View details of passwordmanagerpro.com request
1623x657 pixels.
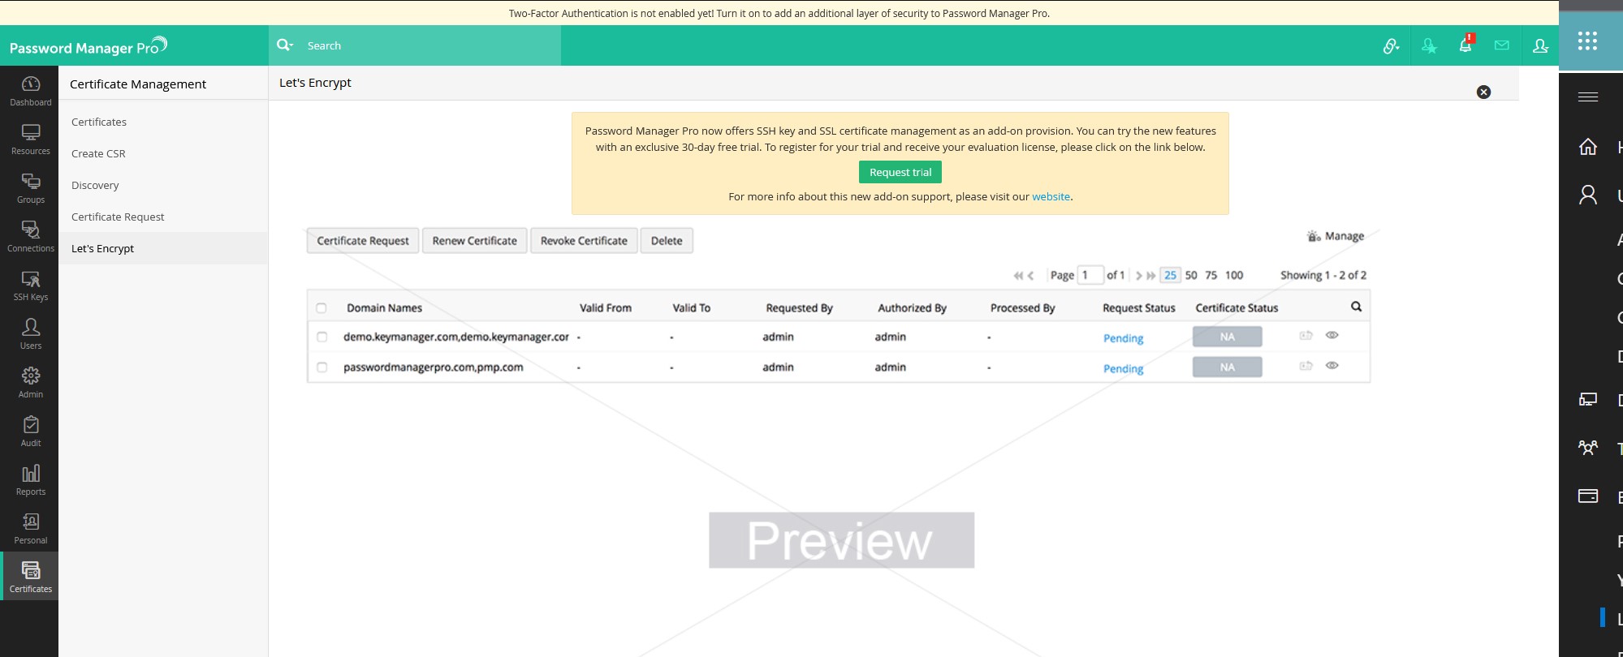[x=1332, y=365]
